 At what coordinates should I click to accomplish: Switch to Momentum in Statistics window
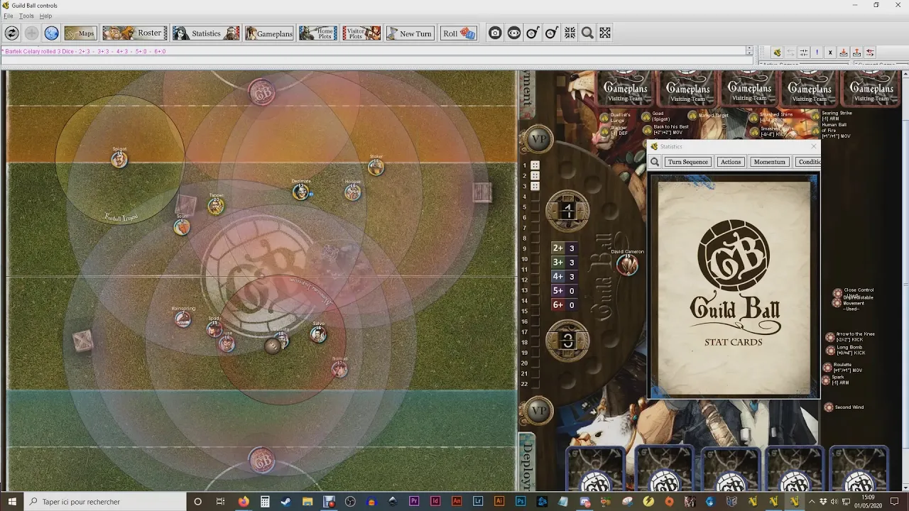[769, 162]
